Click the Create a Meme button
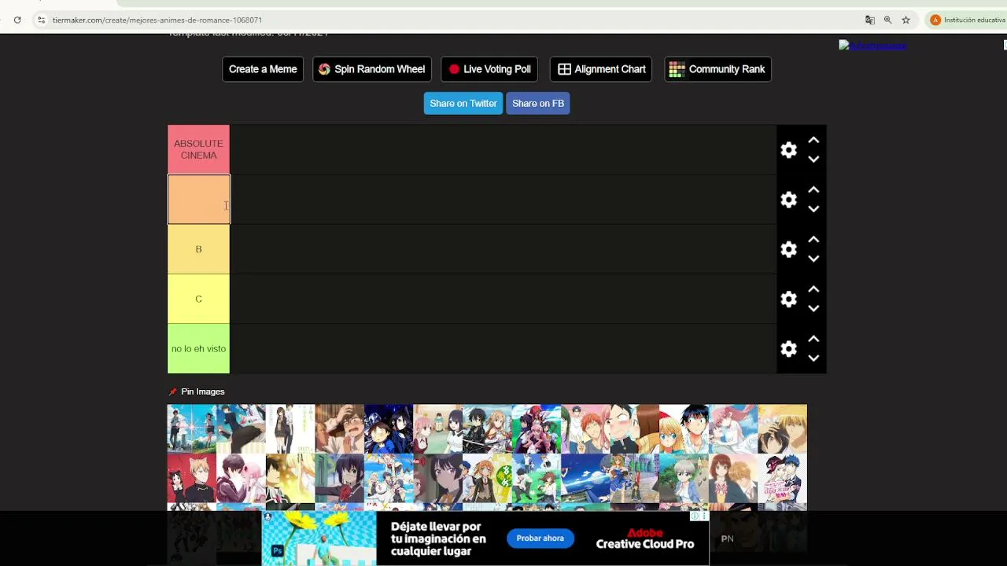This screenshot has width=1007, height=566. 263,69
